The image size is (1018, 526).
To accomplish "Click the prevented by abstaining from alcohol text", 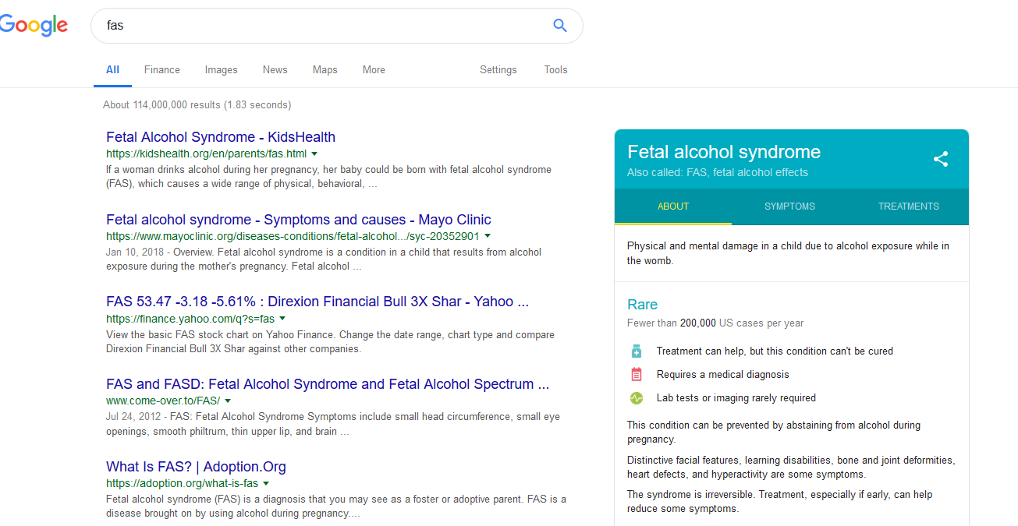I will tap(774, 432).
